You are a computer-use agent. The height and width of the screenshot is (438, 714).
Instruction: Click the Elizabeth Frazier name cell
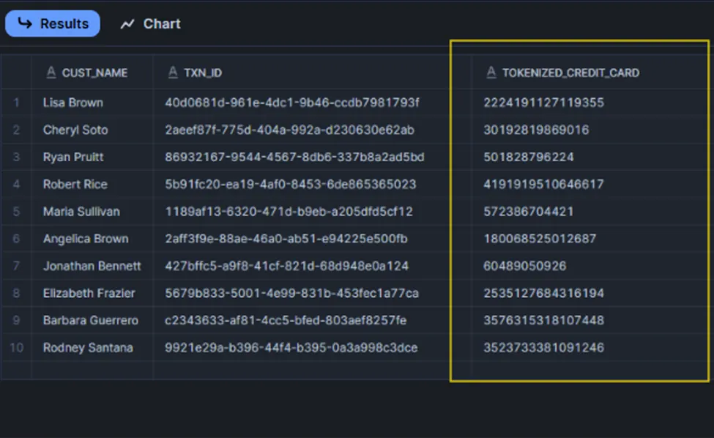tap(89, 293)
